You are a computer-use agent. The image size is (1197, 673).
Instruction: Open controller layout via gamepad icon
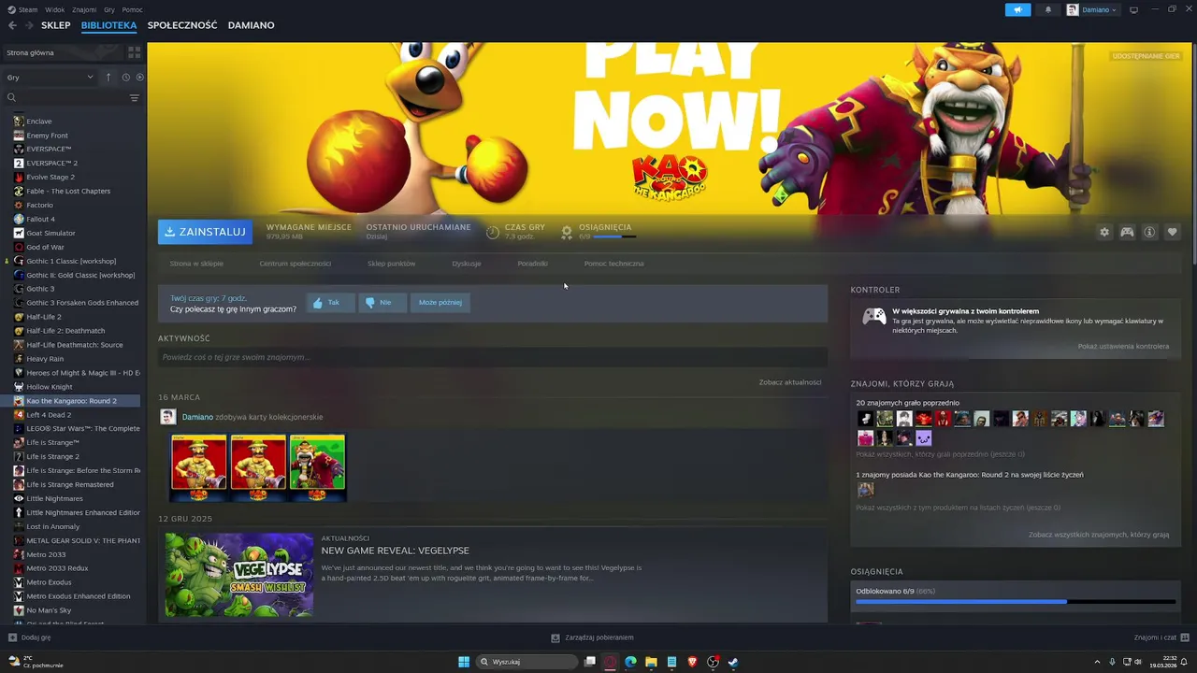1127,232
